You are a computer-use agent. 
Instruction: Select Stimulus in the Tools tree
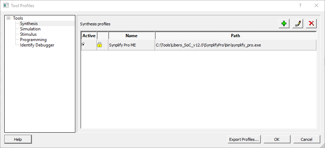(x=28, y=34)
